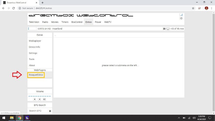Viewport: 215px width, 121px height.
Task: Select the WebTV tab
Action: (108, 22)
